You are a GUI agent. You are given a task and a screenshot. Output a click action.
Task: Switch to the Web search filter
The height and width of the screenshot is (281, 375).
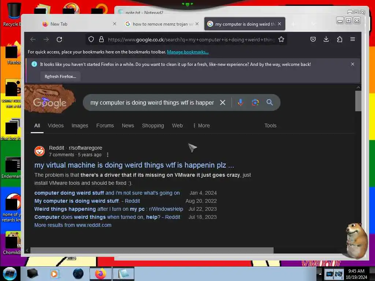click(178, 126)
